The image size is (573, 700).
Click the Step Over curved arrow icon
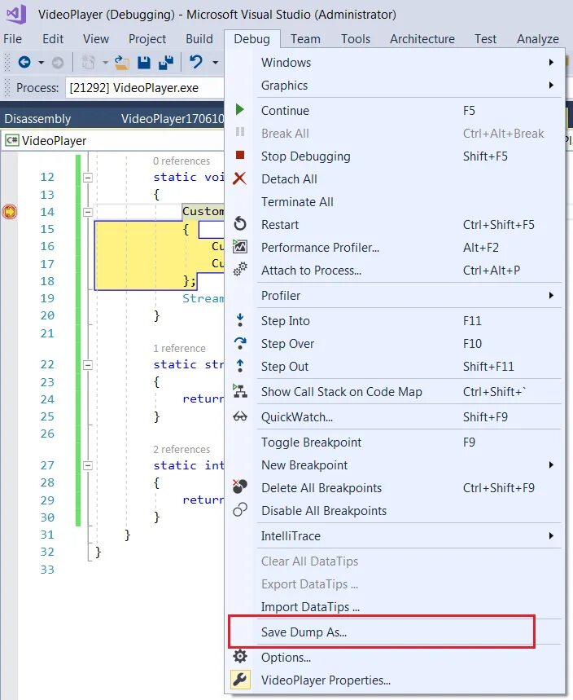tap(240, 343)
